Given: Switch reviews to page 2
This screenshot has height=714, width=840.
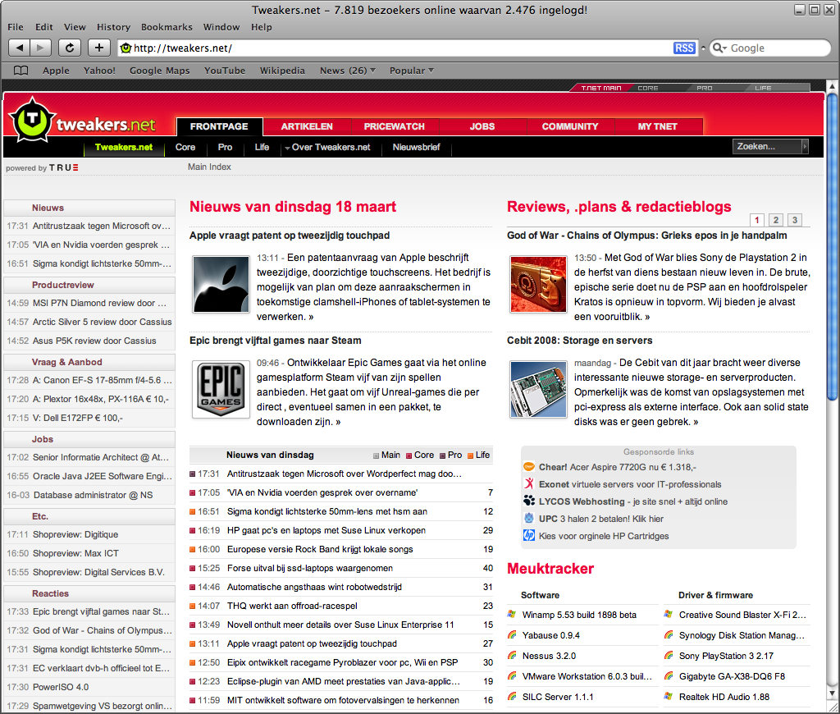Looking at the screenshot, I should point(776,220).
